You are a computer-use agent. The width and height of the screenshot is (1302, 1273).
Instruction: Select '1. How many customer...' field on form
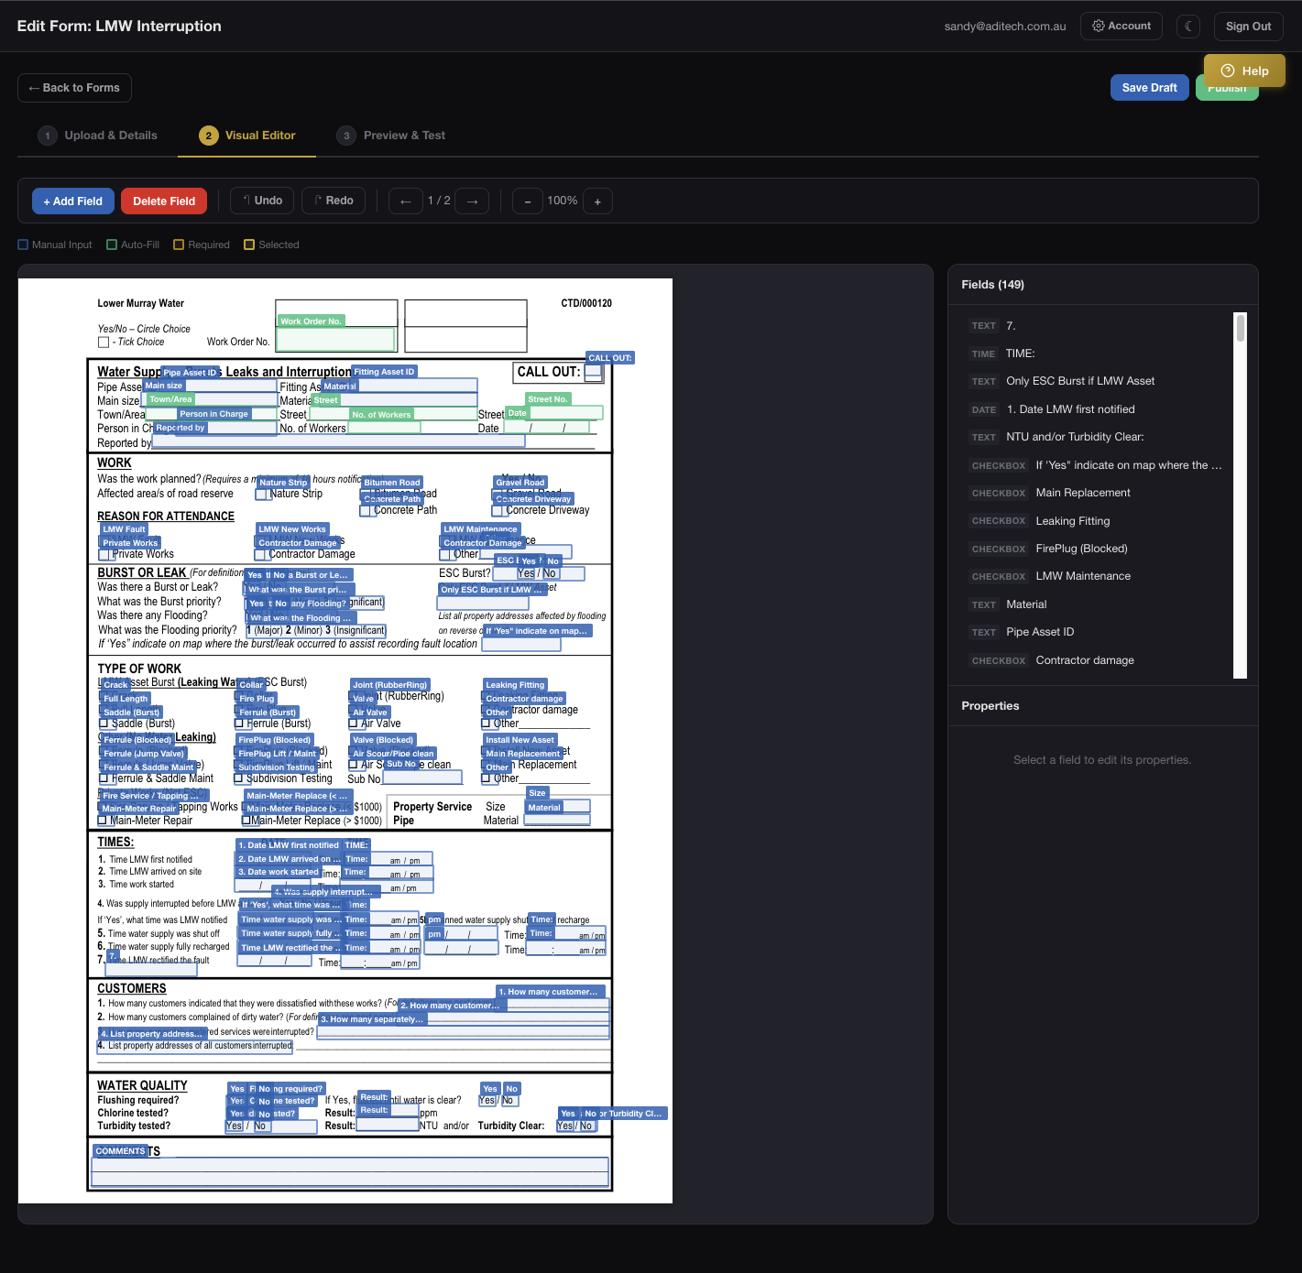[x=553, y=1005]
